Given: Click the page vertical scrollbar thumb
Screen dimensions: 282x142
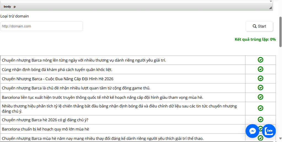Looking at the screenshot, I should (x=280, y=32).
